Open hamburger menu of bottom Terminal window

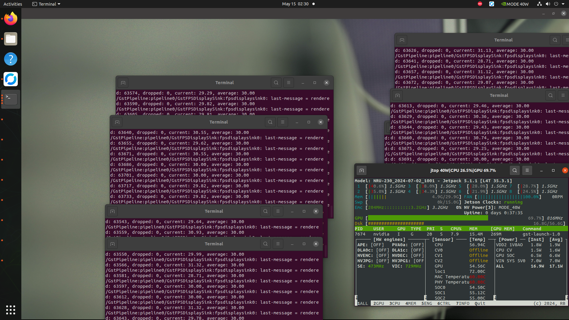pyautogui.click(x=278, y=244)
